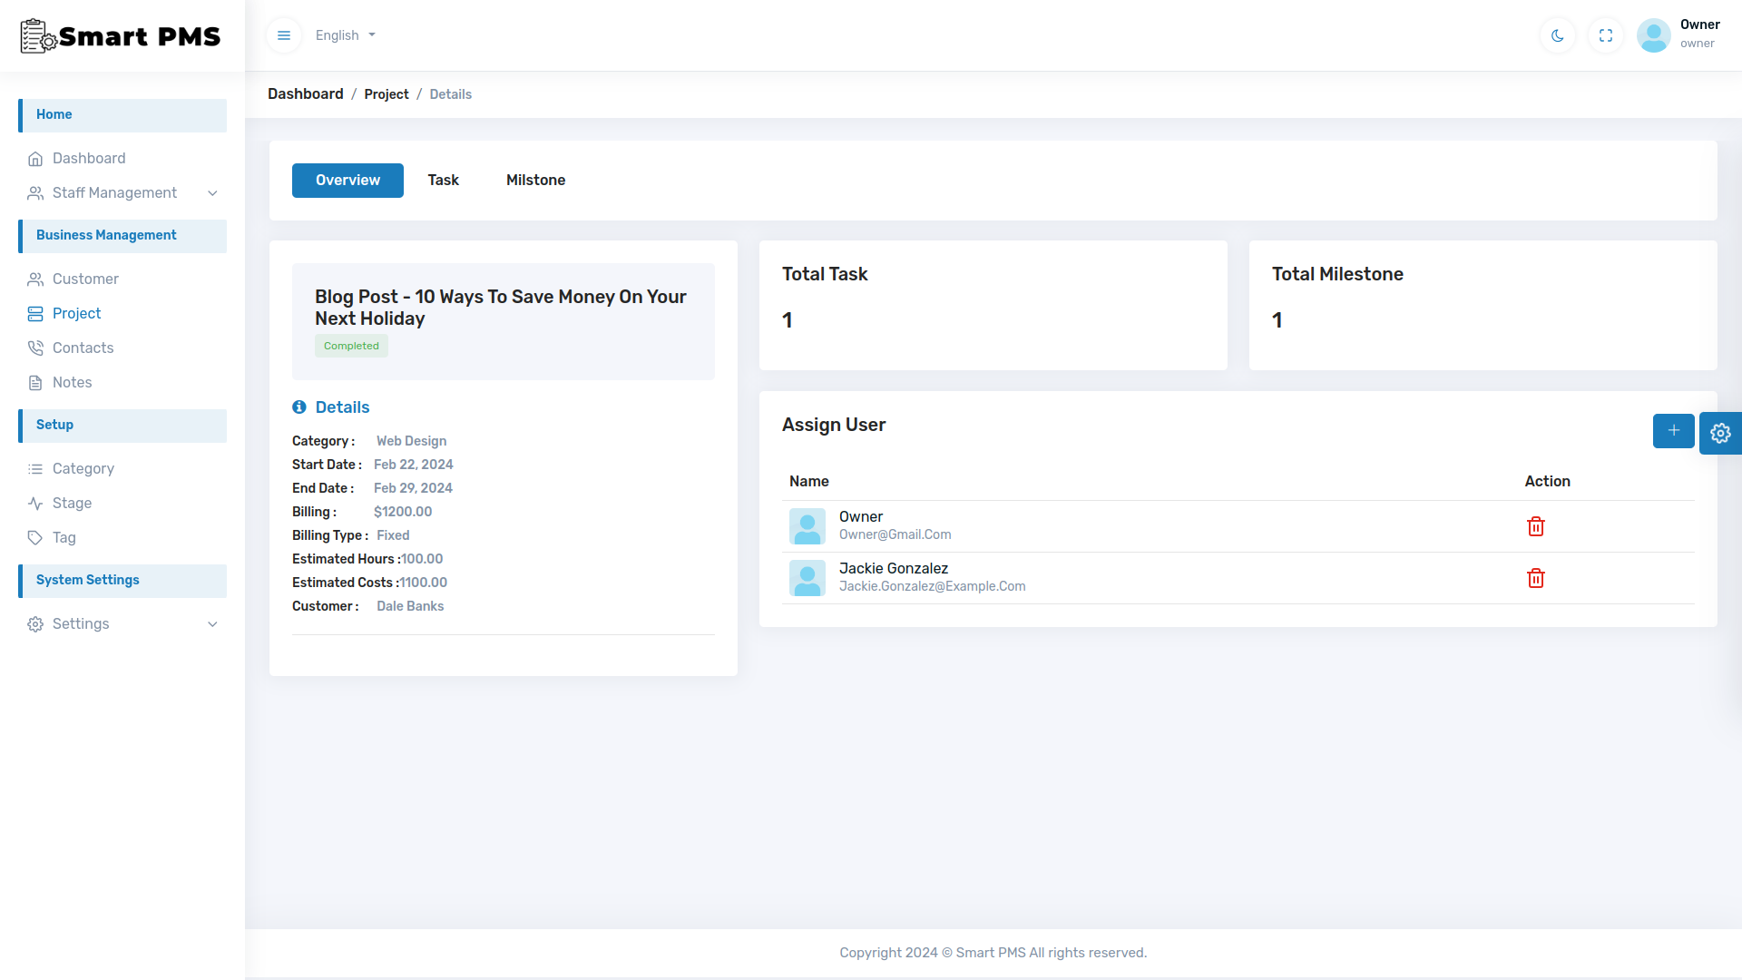Click the Stage waveform icon in sidebar

[x=35, y=503]
